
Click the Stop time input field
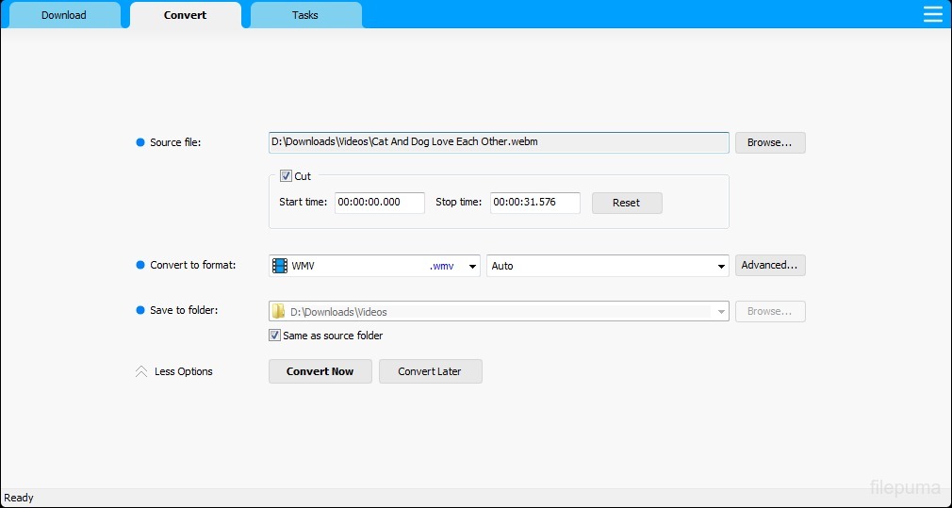pos(534,203)
